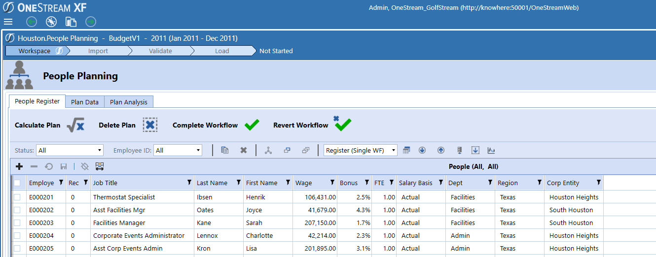
Task: Switch to Plan Analysis tab
Action: [129, 102]
